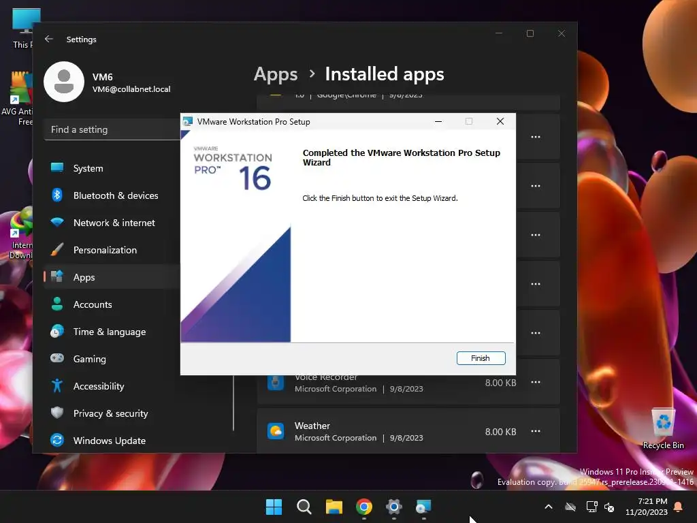Click the Find a setting search box
The width and height of the screenshot is (697, 523).
click(112, 129)
